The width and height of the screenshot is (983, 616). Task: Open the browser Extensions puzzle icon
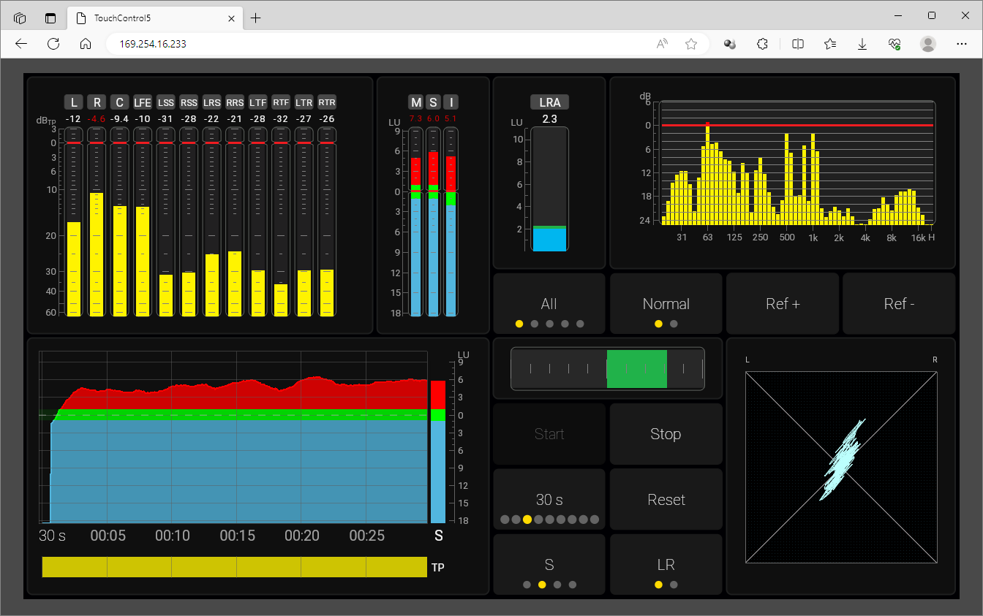pos(762,44)
